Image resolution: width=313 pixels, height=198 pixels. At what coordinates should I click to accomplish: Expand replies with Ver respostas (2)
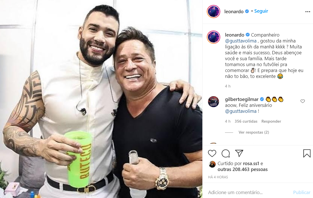point(254,132)
